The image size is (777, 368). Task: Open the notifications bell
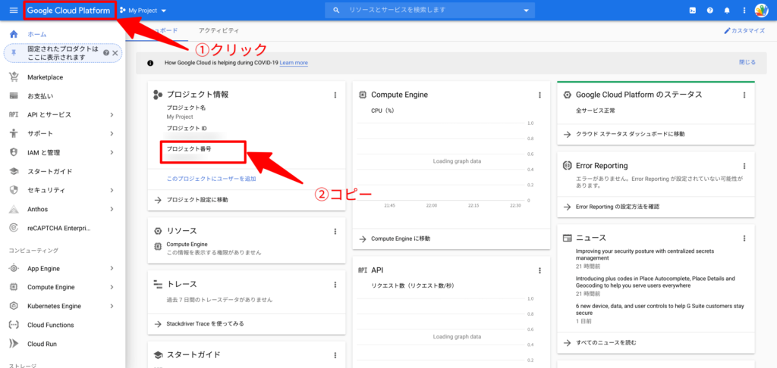coord(727,10)
